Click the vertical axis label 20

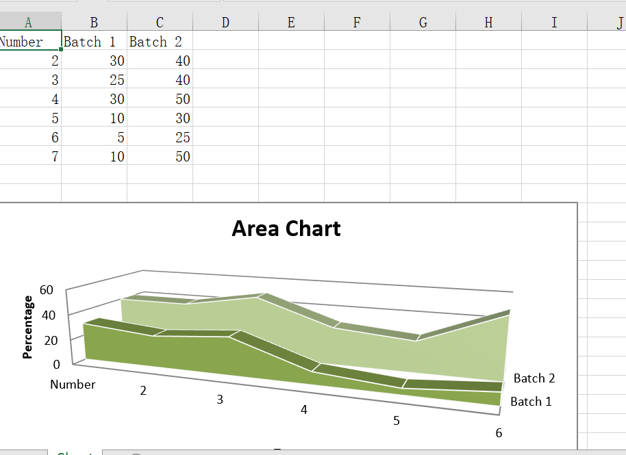coord(51,341)
